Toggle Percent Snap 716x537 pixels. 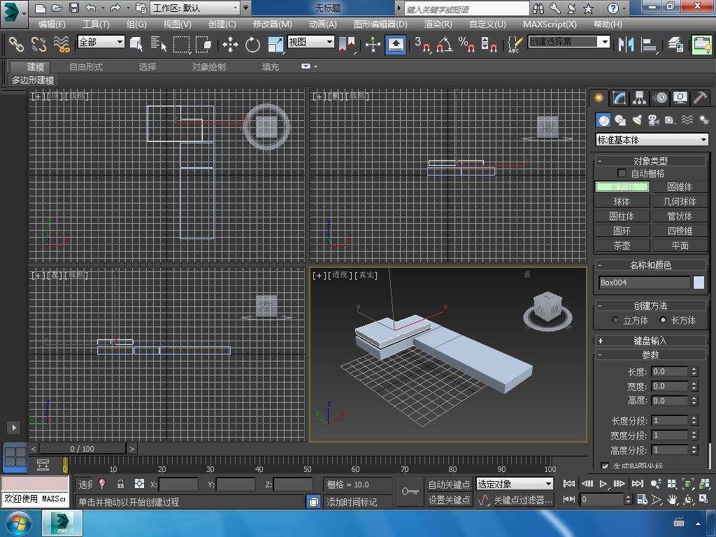[466, 44]
